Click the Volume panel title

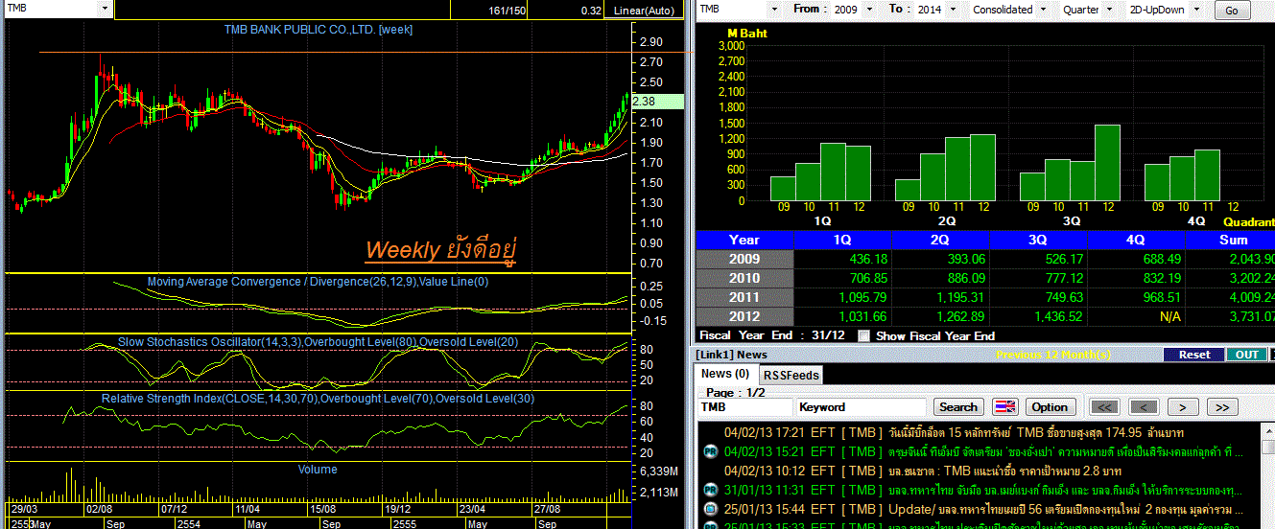pos(318,470)
